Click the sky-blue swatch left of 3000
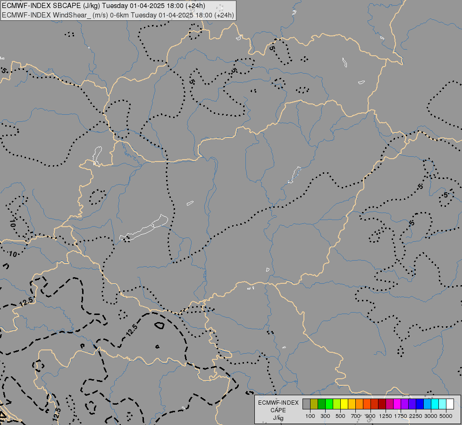 (x=427, y=404)
